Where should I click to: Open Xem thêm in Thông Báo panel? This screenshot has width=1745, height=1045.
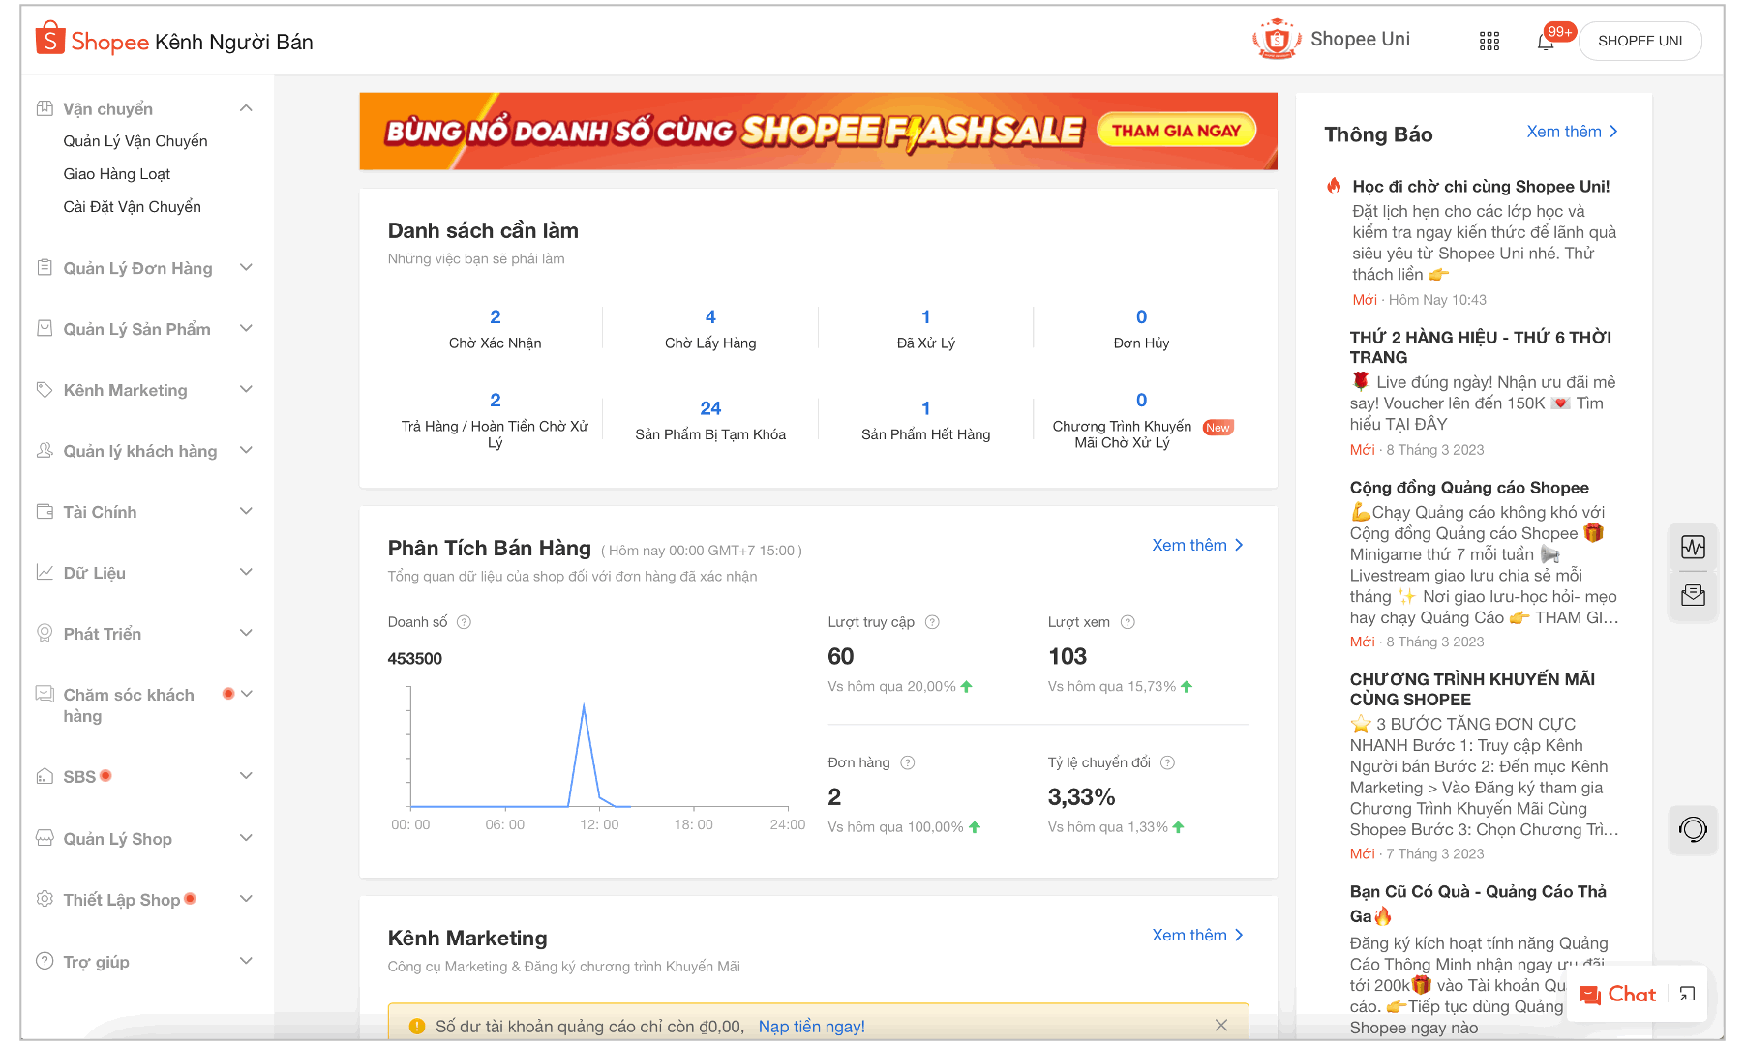[1571, 132]
